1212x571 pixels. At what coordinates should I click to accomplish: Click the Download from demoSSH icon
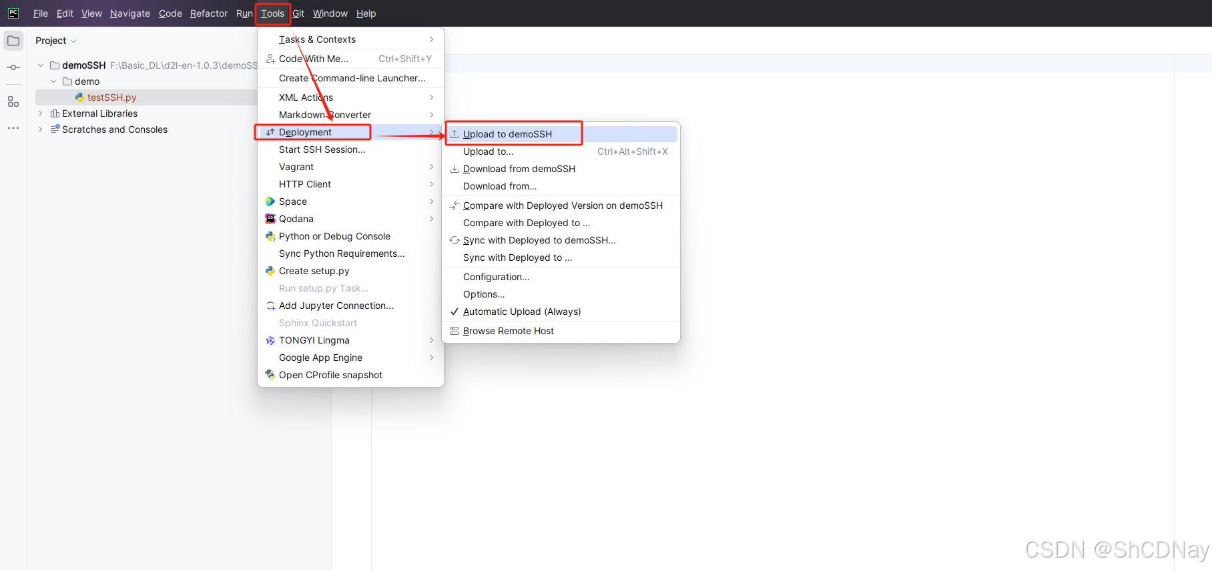(454, 169)
